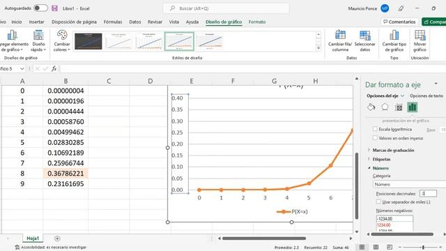
Task: Open Opciones del eje dropdown
Action: (385, 96)
